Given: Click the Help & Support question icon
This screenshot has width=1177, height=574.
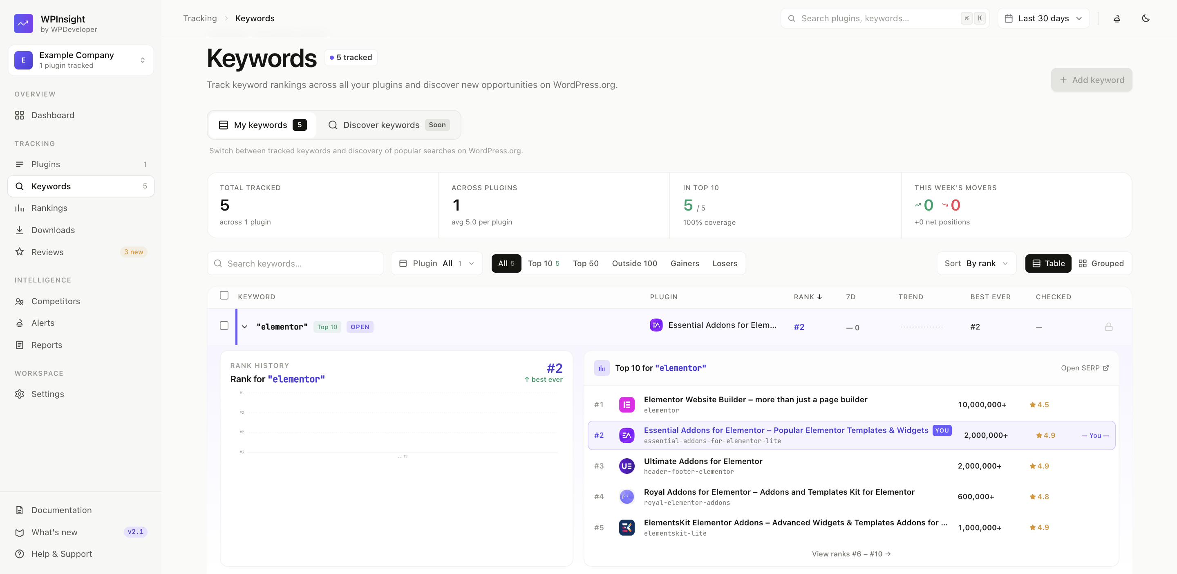Looking at the screenshot, I should (x=19, y=554).
